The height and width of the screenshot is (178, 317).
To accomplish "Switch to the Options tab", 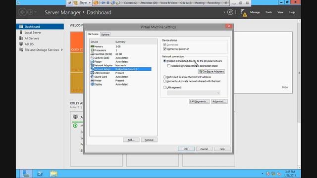I will click(x=105, y=35).
